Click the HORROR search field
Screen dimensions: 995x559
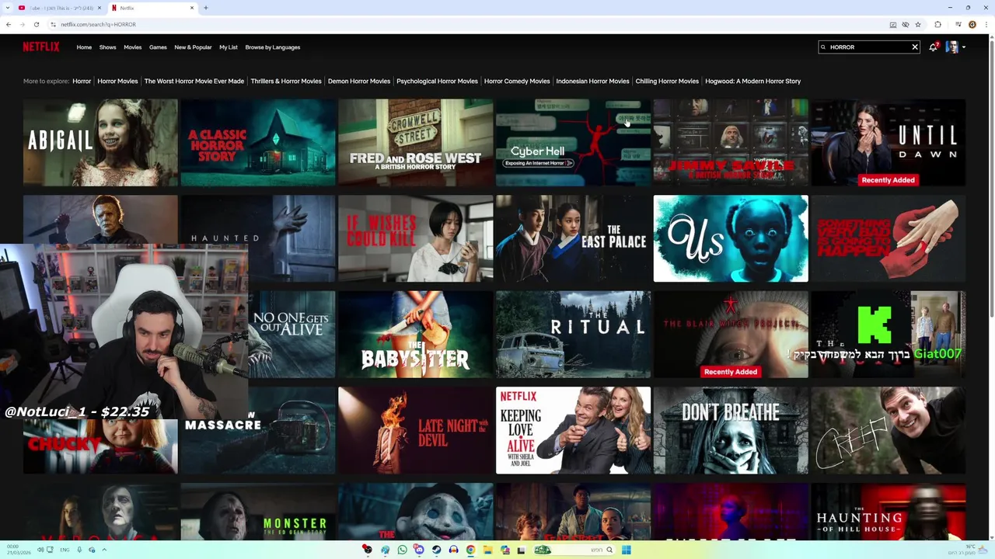[869, 47]
